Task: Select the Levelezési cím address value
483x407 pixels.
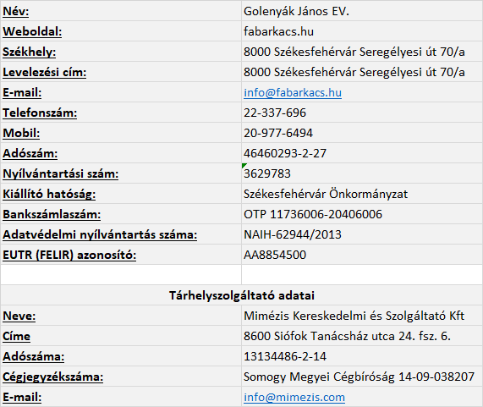Action: click(362, 72)
